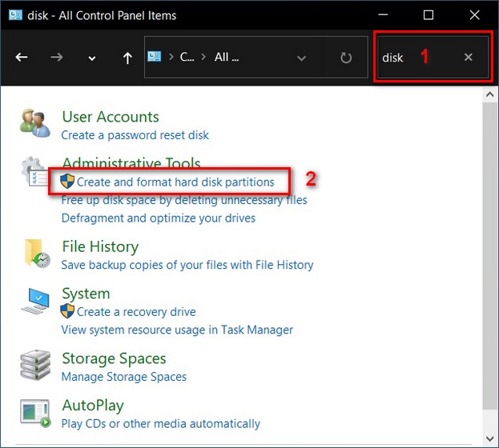Open recent locations dropdown arrow
The image size is (499, 448).
pyautogui.click(x=92, y=58)
